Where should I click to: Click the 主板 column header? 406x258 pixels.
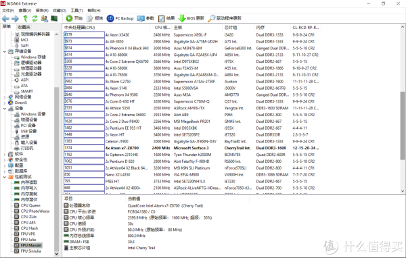197,28
